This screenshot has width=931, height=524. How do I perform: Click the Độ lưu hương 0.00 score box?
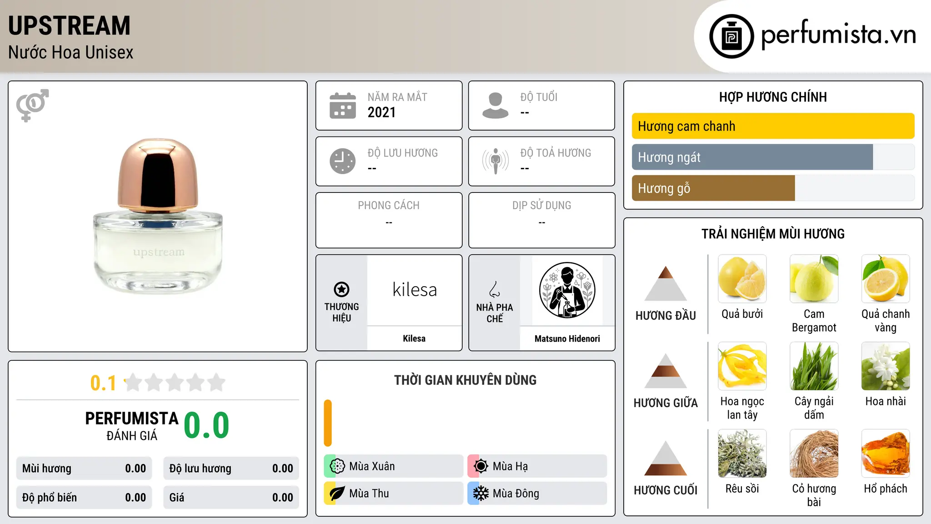[231, 469]
